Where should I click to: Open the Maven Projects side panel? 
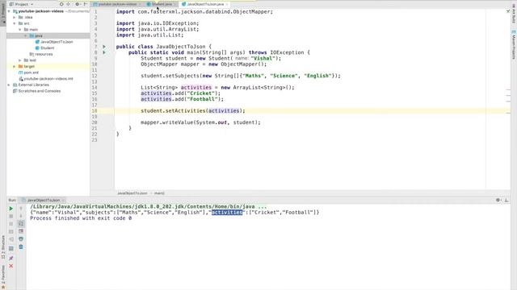click(514, 44)
